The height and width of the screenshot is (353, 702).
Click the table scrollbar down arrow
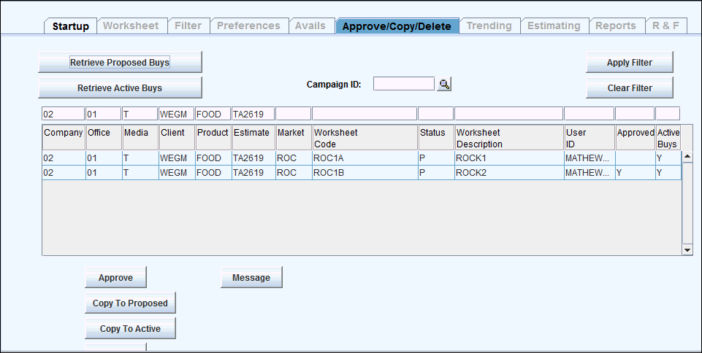(687, 250)
